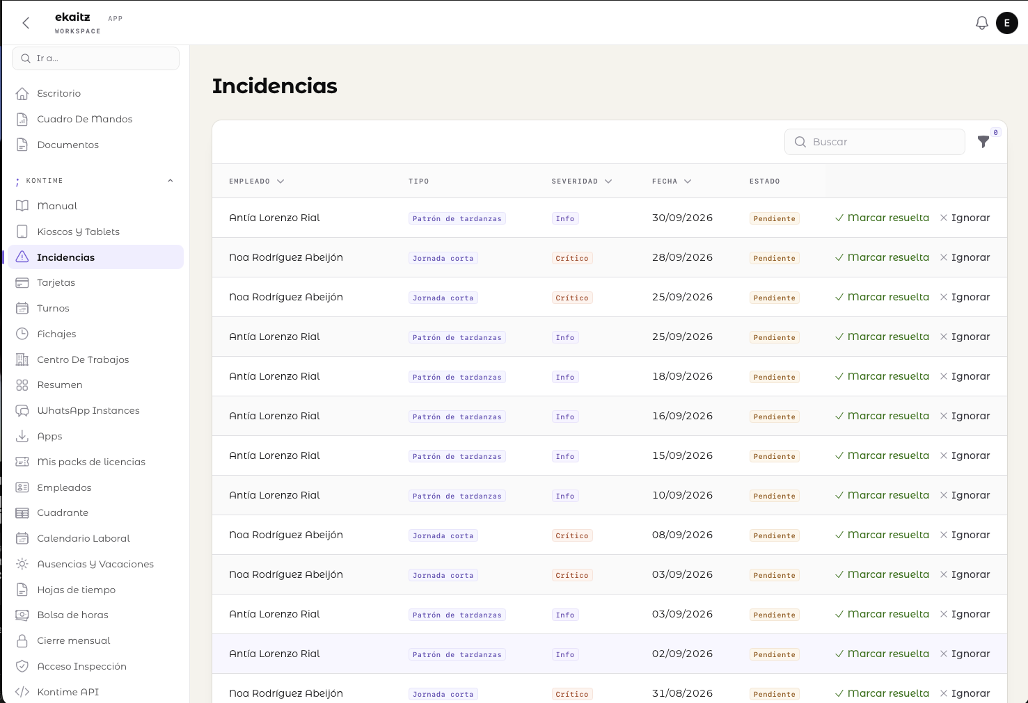Click the Resumen grid icon
The image size is (1028, 703).
point(22,385)
